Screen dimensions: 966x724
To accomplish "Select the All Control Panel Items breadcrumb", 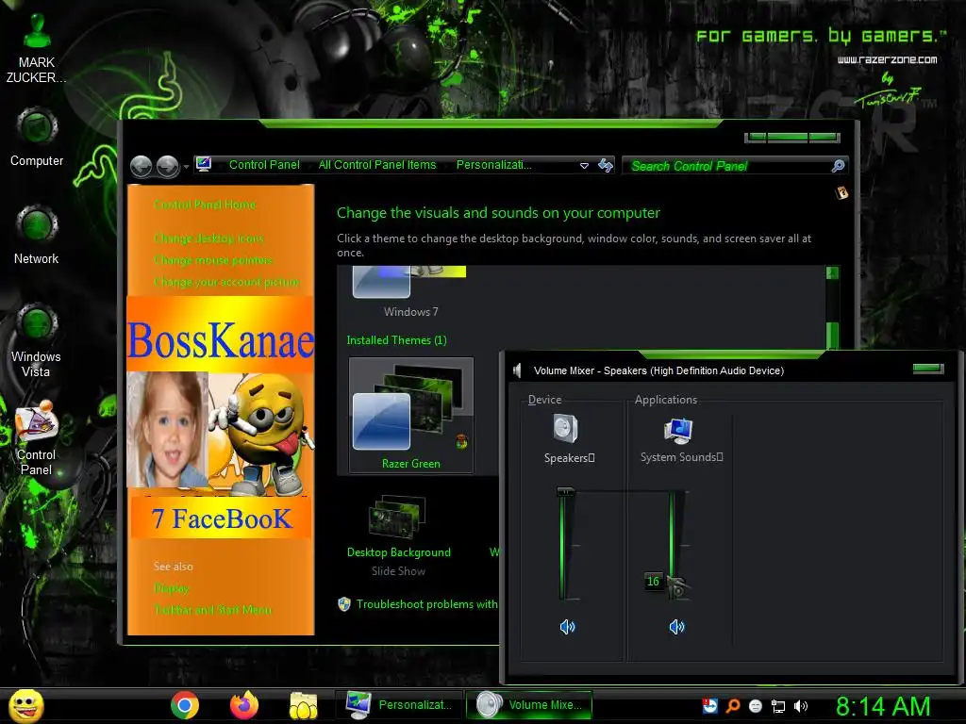I will pyautogui.click(x=377, y=165).
